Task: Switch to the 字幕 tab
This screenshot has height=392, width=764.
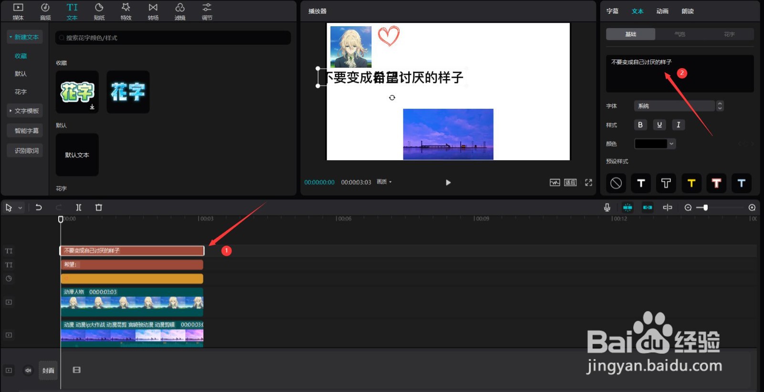Action: (x=612, y=11)
